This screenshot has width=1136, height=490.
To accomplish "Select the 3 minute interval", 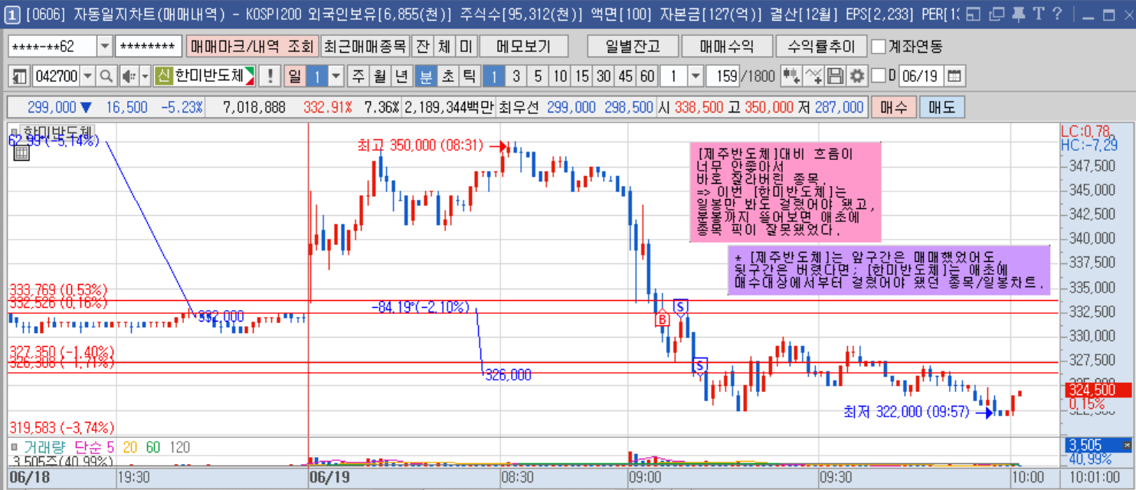I will click(516, 76).
